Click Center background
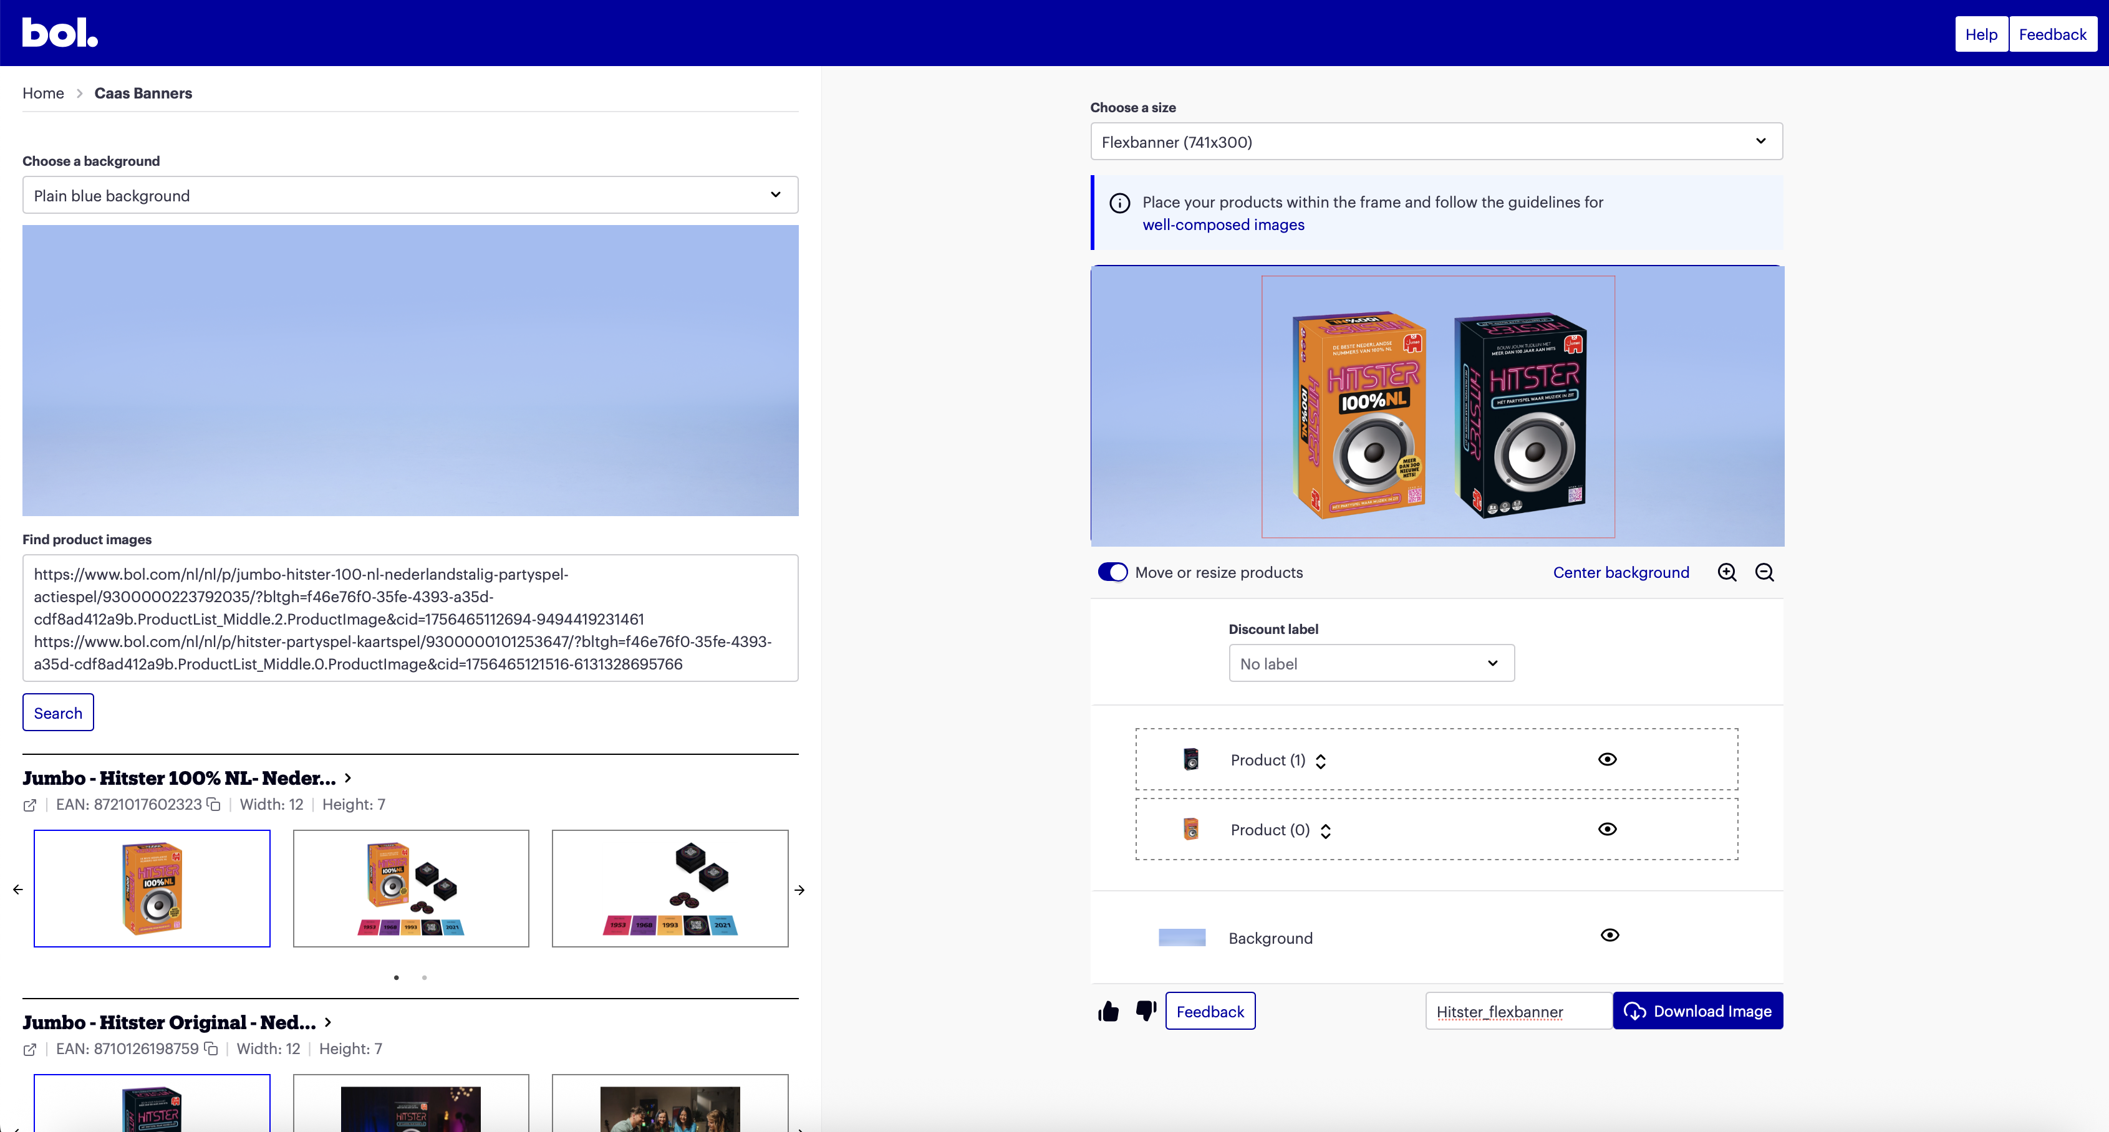The height and width of the screenshot is (1132, 2109). pos(1620,572)
